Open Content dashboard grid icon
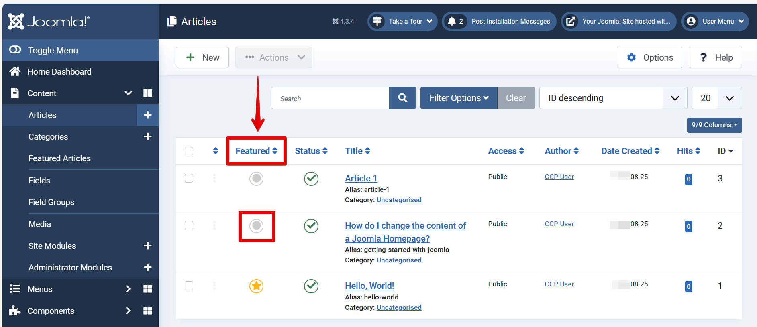Viewport: 757px width, 327px height. [x=148, y=93]
